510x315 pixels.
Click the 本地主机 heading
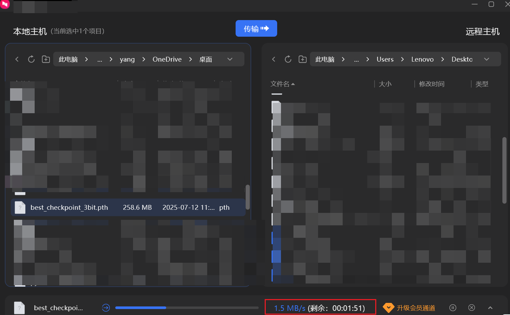pos(30,31)
